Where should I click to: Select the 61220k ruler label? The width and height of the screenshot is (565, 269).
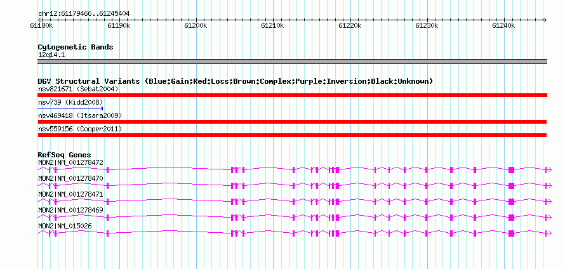[350, 25]
